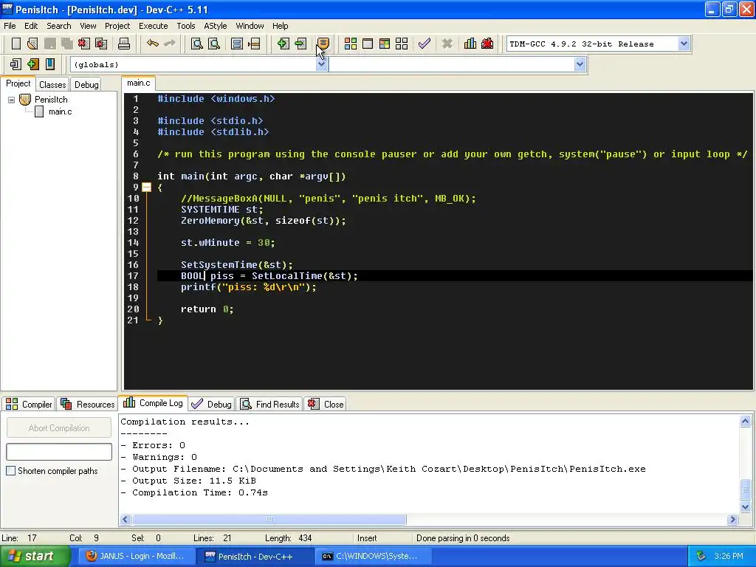
Task: Click the Rebuild All icon
Action: pos(402,44)
